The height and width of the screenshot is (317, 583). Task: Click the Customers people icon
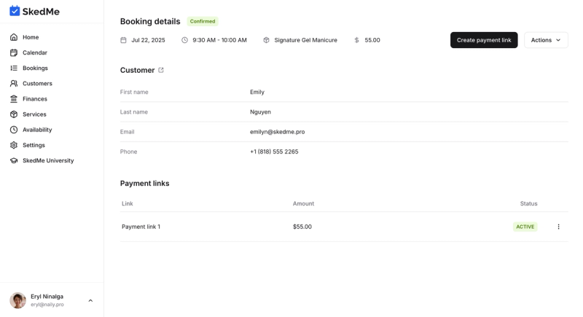pyautogui.click(x=14, y=84)
